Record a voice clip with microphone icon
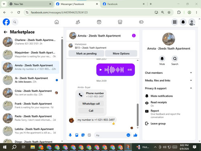The height and width of the screenshot is (151, 201). [70, 135]
